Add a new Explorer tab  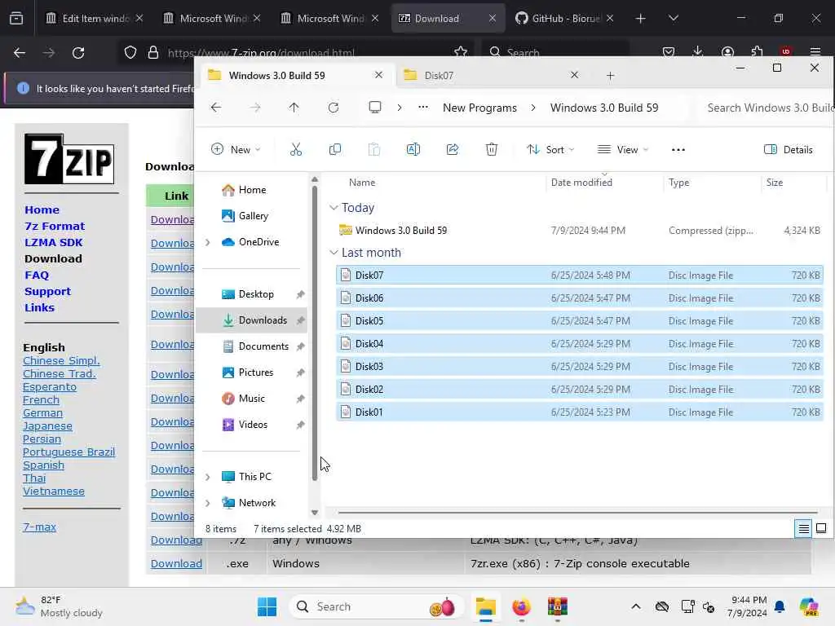tap(610, 76)
